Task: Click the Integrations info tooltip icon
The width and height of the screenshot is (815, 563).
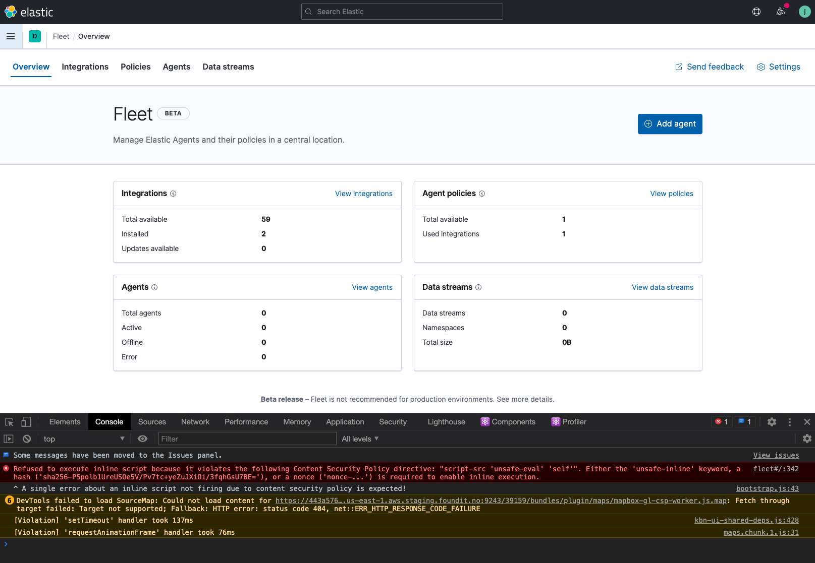Action: click(173, 194)
